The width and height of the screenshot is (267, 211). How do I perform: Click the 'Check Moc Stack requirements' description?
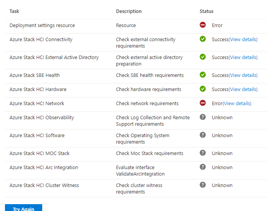pyautogui.click(x=149, y=153)
